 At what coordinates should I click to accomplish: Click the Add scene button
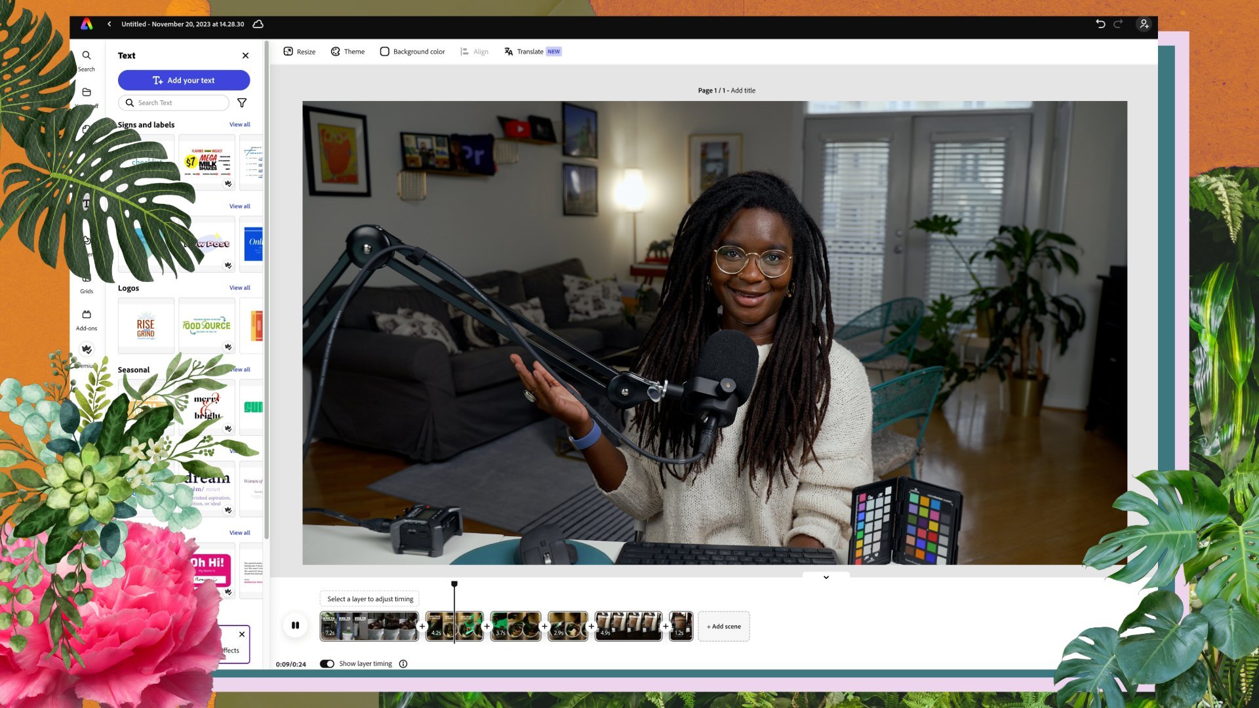tap(724, 626)
